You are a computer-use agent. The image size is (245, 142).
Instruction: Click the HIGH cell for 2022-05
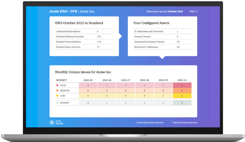tap(88, 85)
